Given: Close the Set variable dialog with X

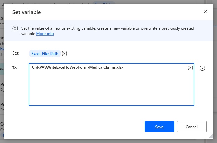Looking at the screenshot, I should coord(205,12).
